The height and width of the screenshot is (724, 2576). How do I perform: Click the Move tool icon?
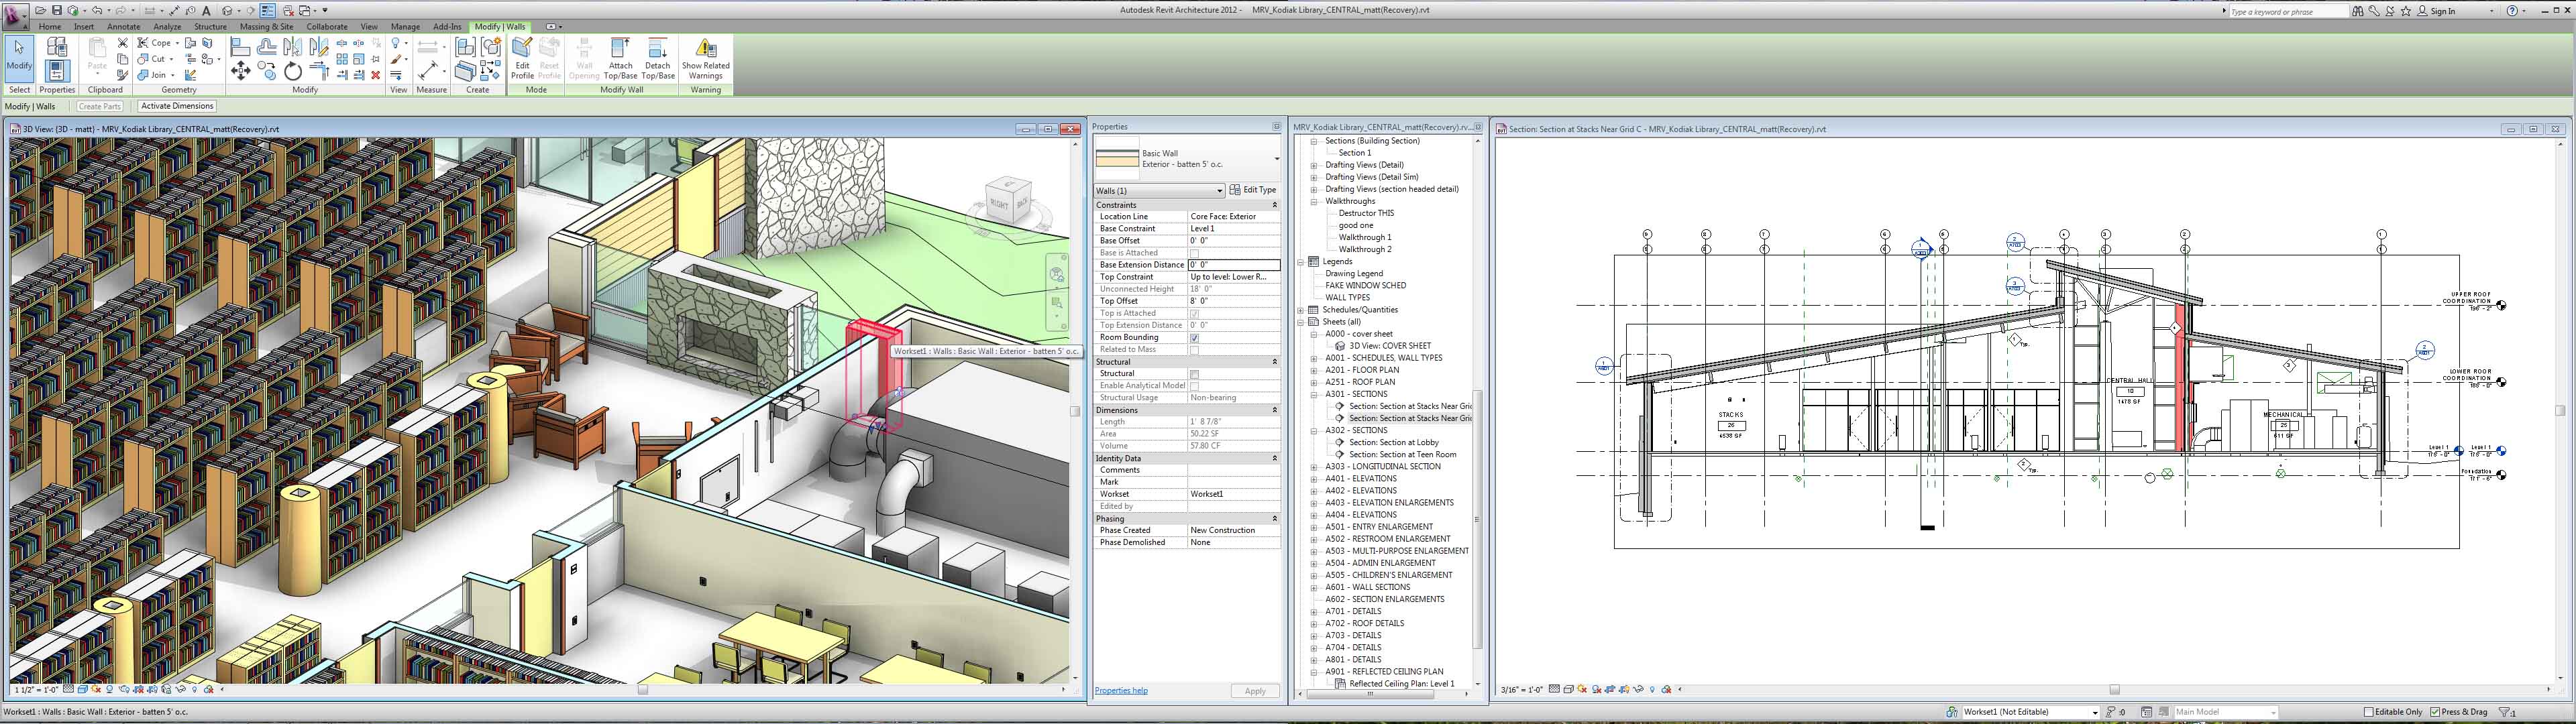coord(241,70)
